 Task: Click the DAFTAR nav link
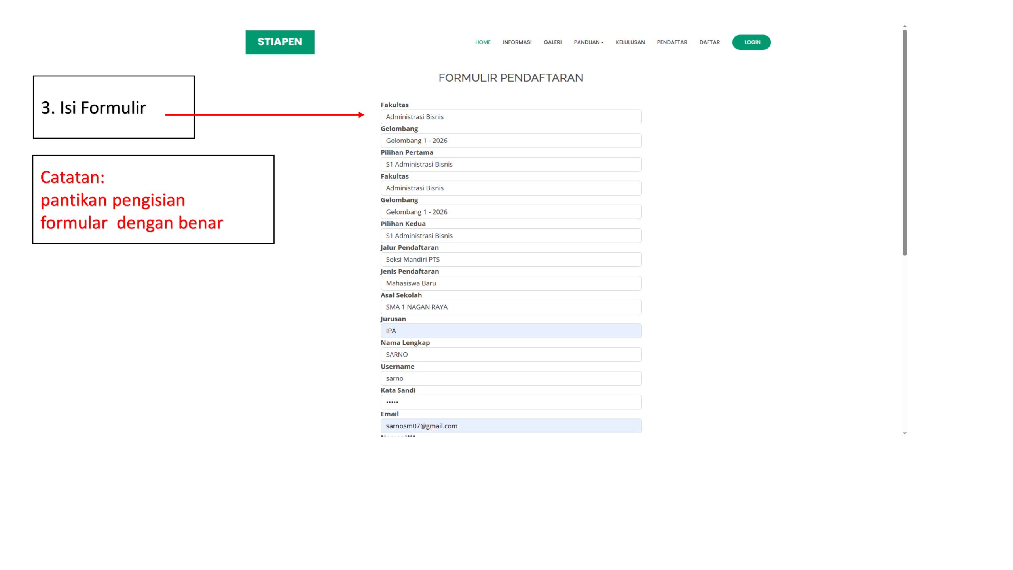(709, 42)
